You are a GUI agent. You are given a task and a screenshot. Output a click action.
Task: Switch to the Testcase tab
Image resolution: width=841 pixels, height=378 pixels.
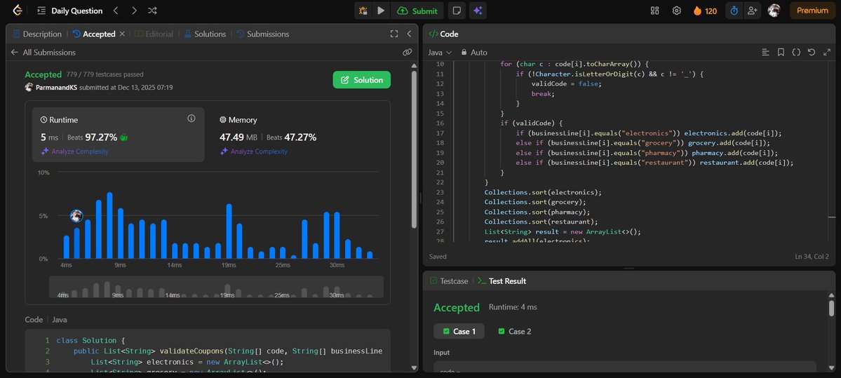tap(449, 281)
